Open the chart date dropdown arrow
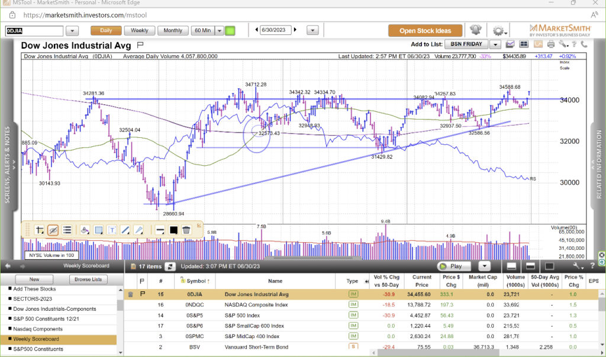 (x=313, y=30)
